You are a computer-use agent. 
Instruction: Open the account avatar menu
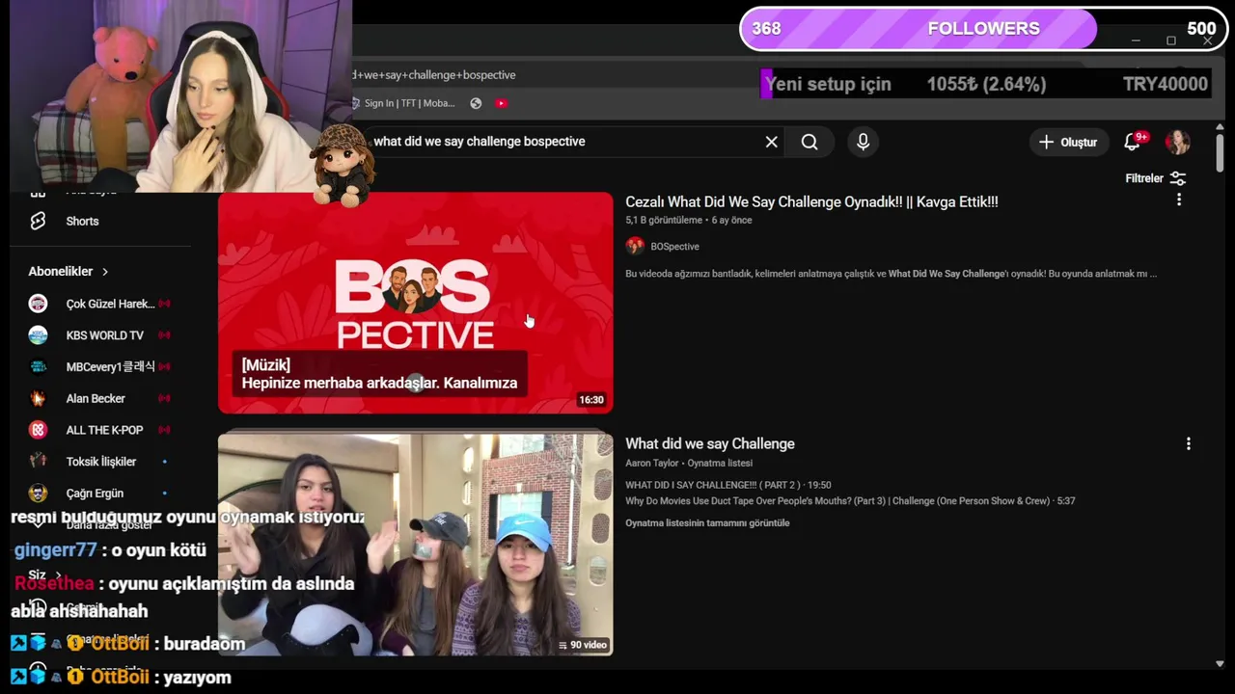point(1177,142)
